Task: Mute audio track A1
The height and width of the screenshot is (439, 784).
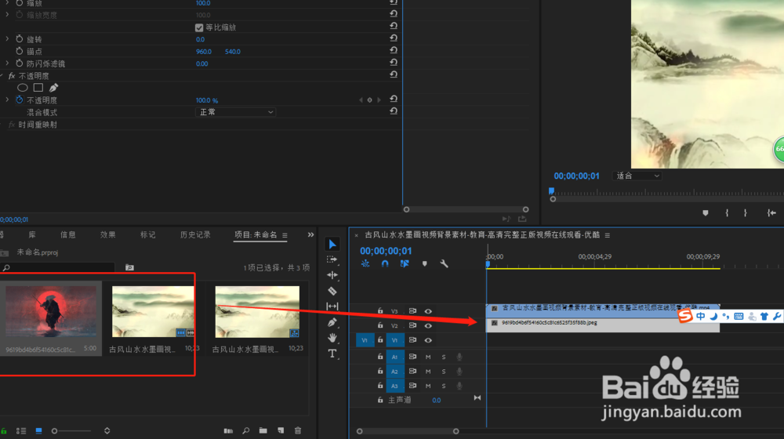Action: (428, 357)
